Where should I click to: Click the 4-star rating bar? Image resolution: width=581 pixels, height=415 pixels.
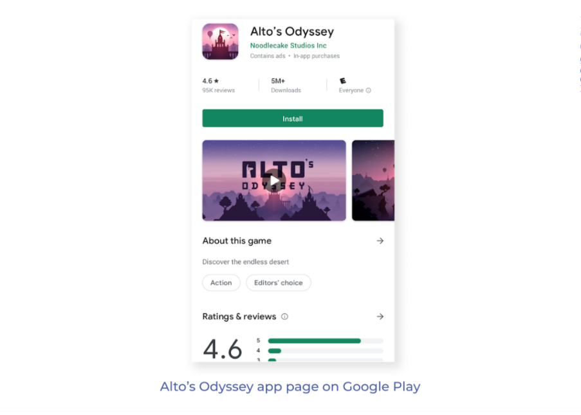(326, 351)
